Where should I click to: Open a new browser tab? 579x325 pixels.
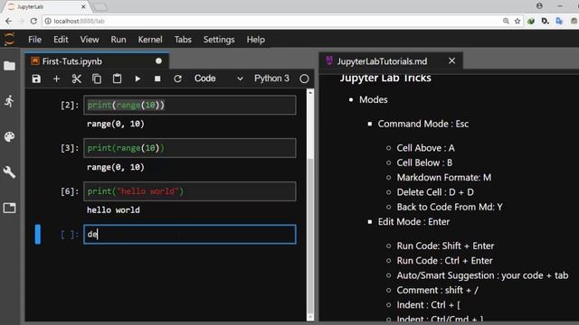100,6
